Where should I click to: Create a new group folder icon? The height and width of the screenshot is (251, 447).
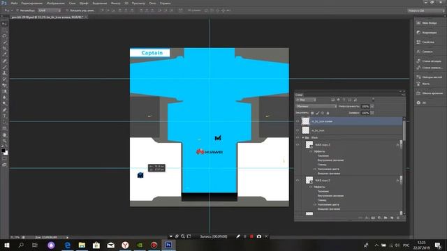[386, 218]
